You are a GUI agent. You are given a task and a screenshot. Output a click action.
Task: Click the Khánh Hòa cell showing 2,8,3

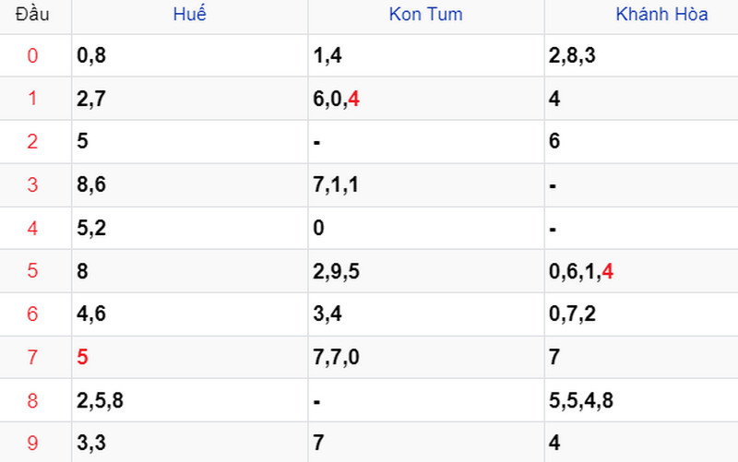tap(641, 55)
